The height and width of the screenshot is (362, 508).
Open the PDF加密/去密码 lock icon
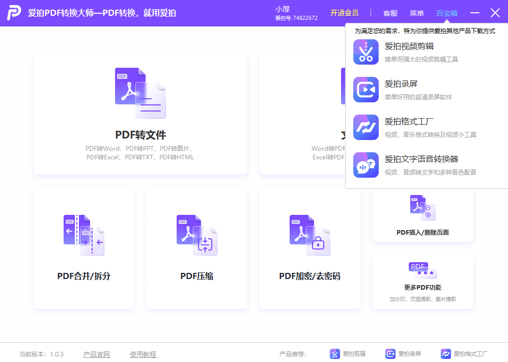309,235
